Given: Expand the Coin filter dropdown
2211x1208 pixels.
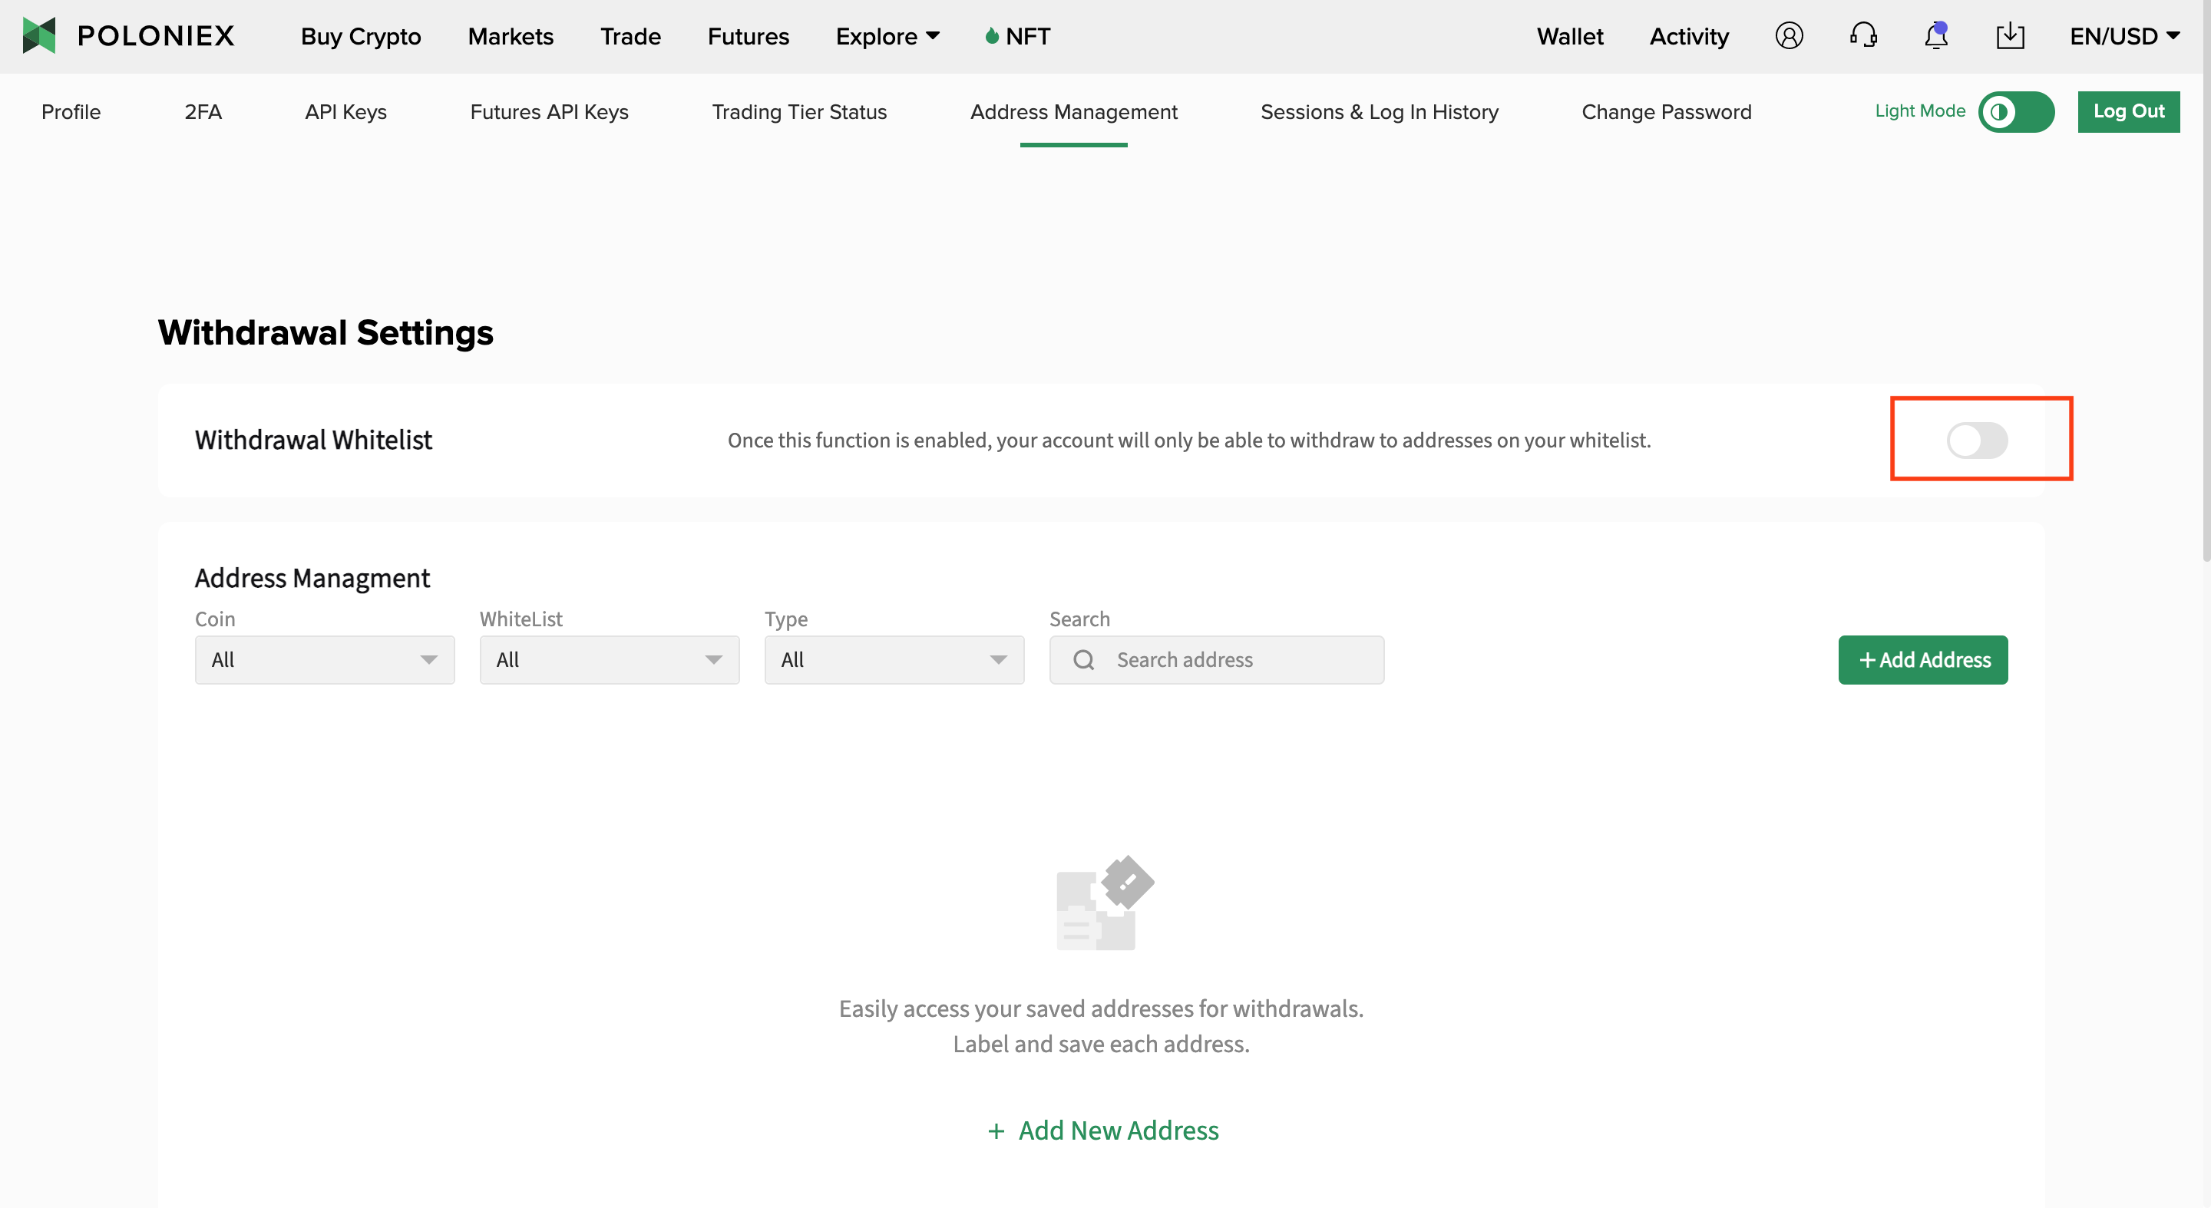Looking at the screenshot, I should click(x=325, y=660).
